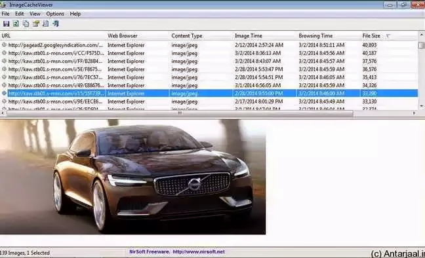425x258 pixels.
Task: Click the File Size value 36,576
Action: tap(369, 69)
